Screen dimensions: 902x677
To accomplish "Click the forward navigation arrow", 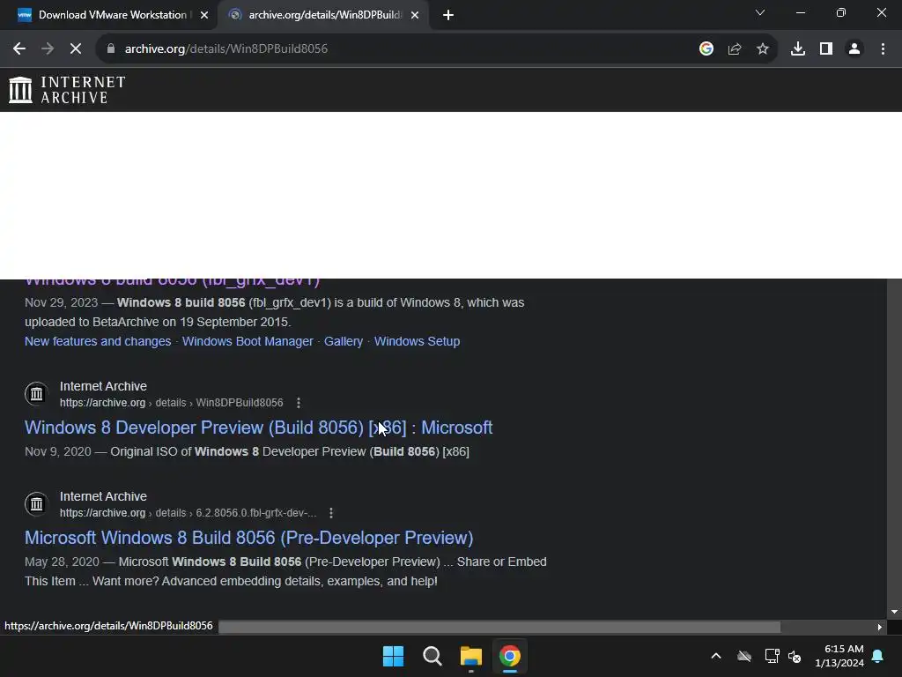I will click(x=48, y=49).
